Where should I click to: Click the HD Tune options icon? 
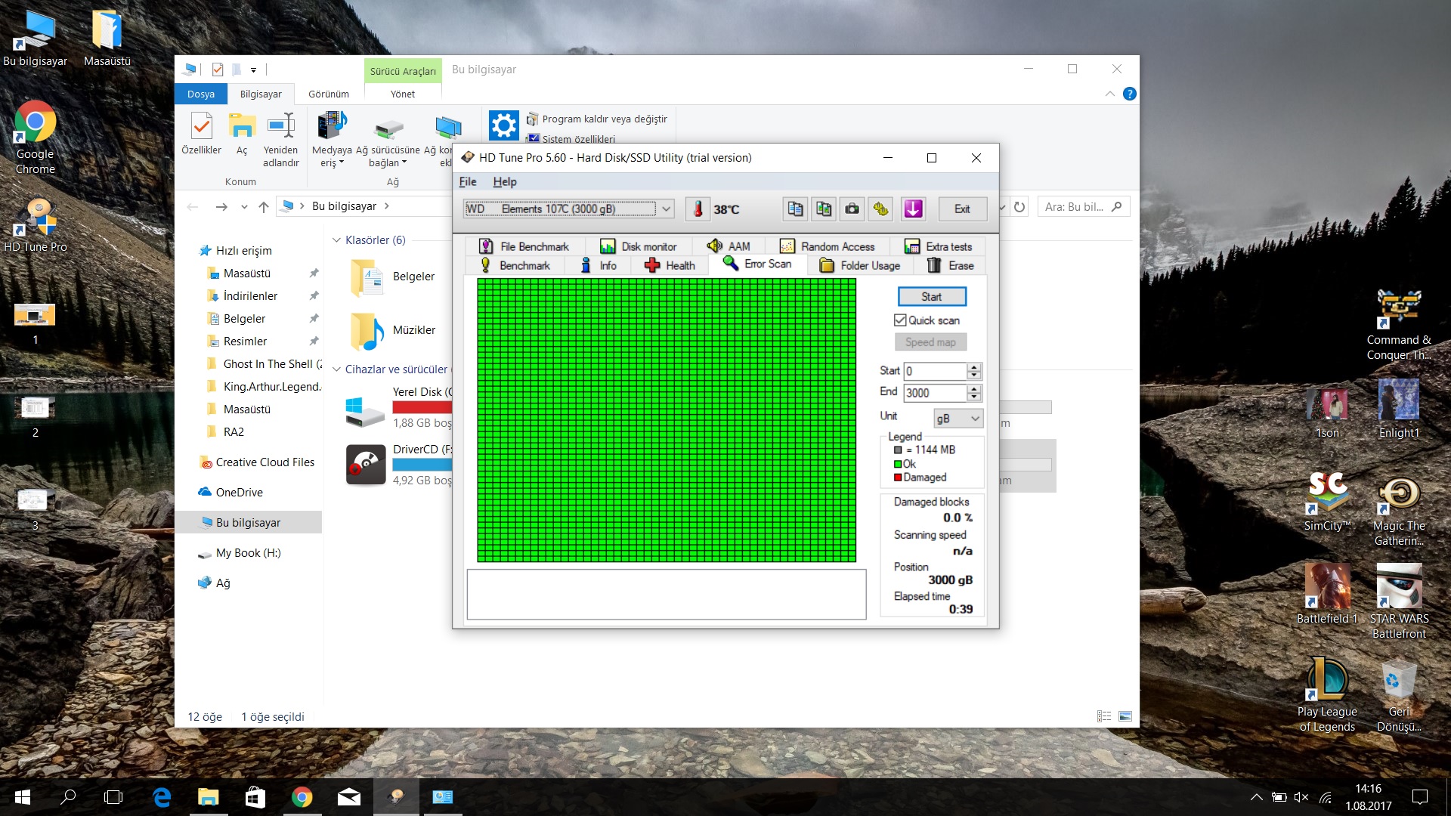(x=880, y=209)
